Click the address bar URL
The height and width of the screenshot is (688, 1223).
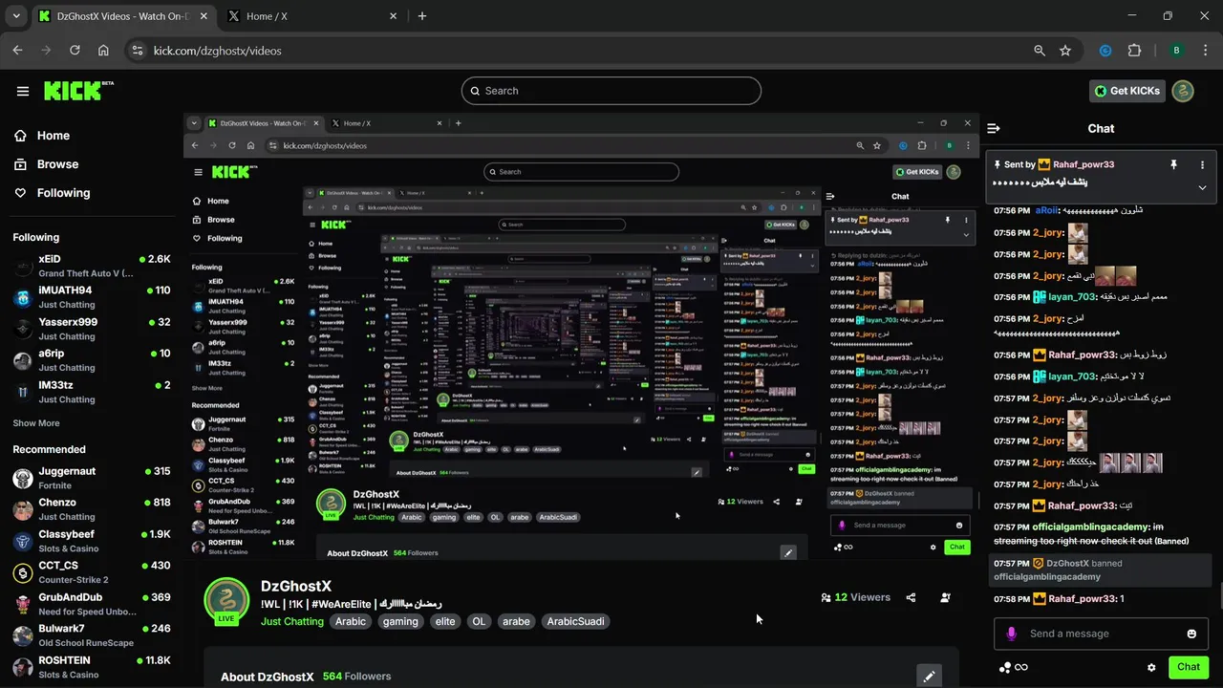pos(217,51)
